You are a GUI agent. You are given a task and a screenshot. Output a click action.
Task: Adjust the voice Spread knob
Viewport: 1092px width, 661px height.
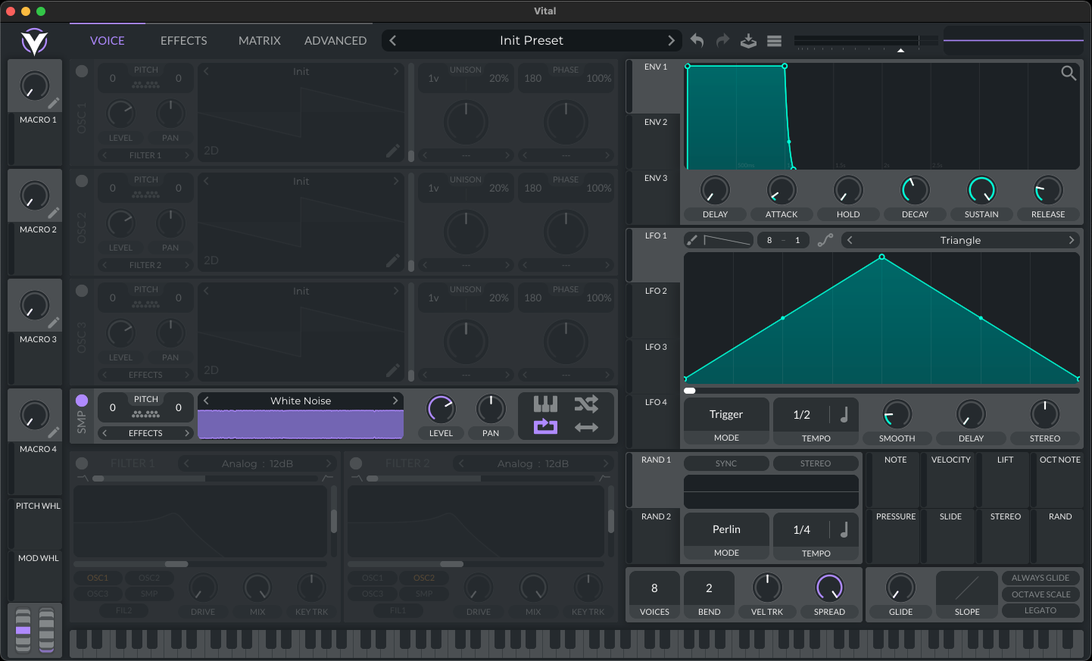pos(829,588)
